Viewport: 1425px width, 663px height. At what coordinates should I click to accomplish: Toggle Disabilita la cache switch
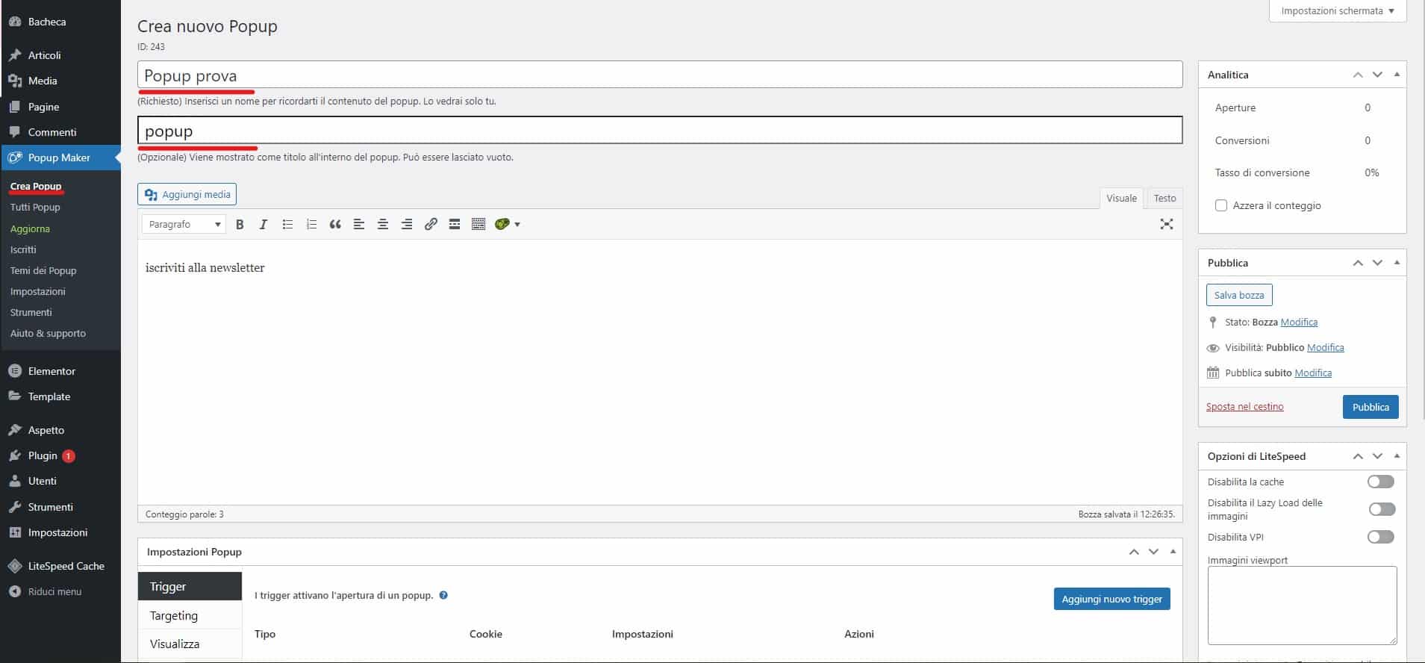1381,482
